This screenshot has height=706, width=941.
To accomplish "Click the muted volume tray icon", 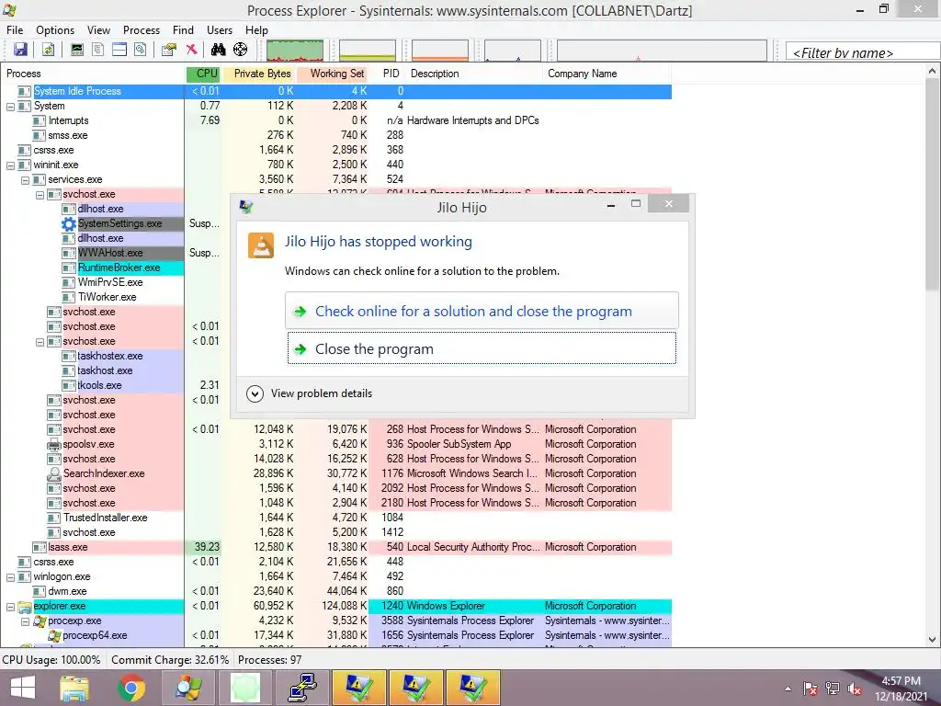I will coord(854,689).
